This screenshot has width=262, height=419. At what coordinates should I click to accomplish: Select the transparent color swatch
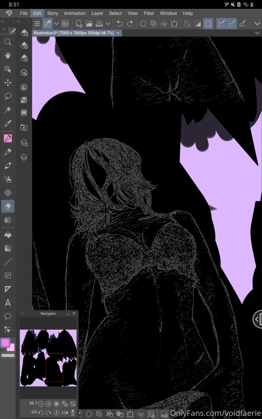pos(8,355)
